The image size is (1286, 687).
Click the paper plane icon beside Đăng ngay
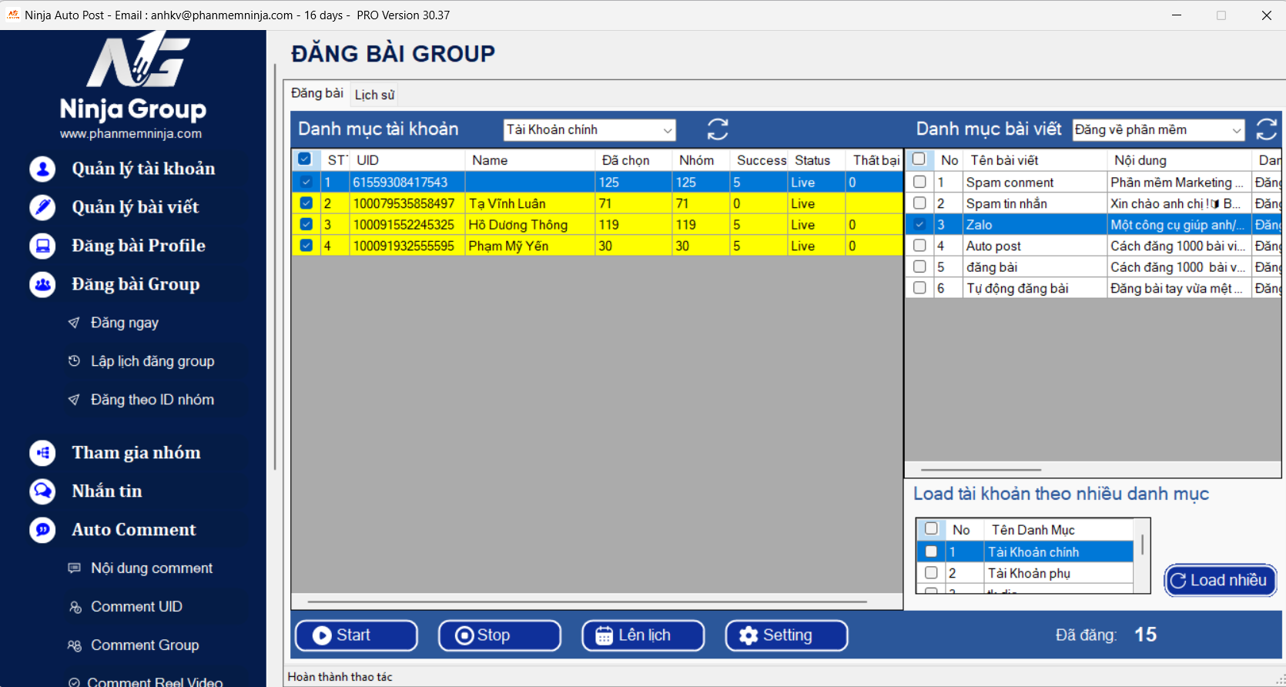click(x=74, y=323)
